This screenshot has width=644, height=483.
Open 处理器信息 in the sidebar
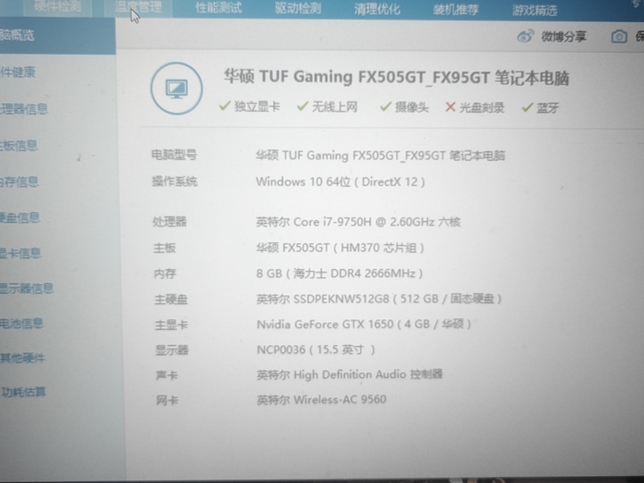pos(24,109)
